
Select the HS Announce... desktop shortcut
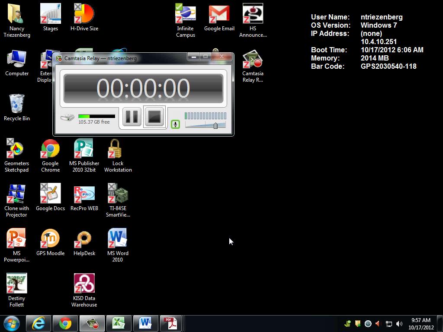click(253, 20)
